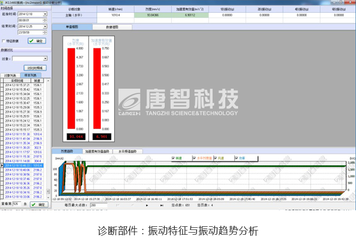Select highlighted row 2014-12-18 10:46:33

point(23,166)
